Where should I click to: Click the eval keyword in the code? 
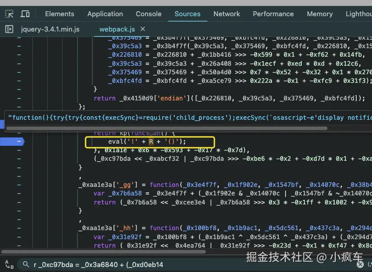click(x=116, y=141)
